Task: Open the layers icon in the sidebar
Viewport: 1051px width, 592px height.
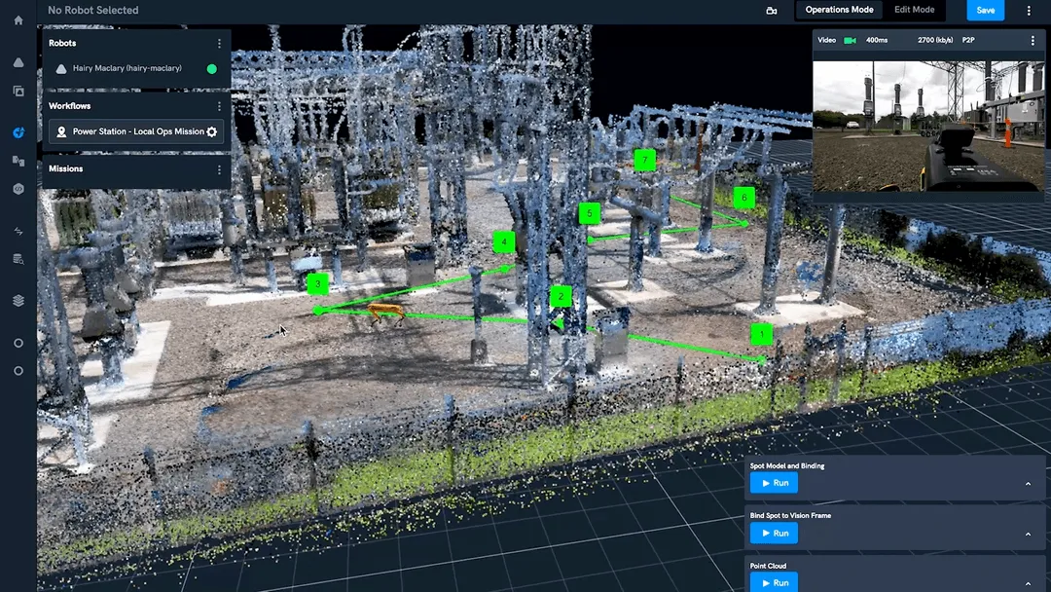Action: [x=18, y=300]
